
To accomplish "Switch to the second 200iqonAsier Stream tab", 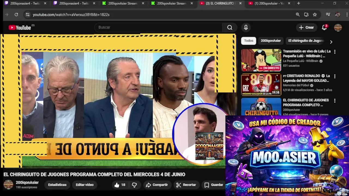I will click(172, 4).
